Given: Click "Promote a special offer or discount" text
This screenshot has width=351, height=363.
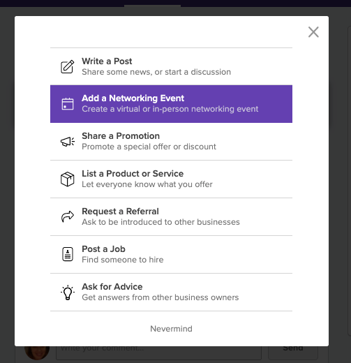Looking at the screenshot, I should (x=149, y=147).
